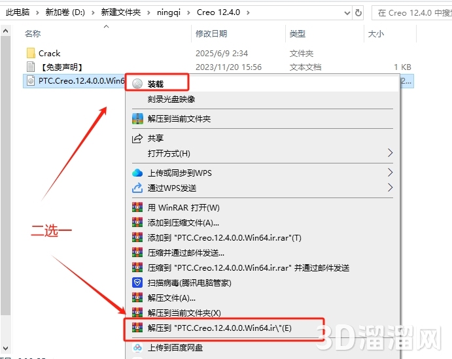
Task: Click the WinRAR icon beside 用 WinRAR 打开(W)
Action: click(137, 207)
